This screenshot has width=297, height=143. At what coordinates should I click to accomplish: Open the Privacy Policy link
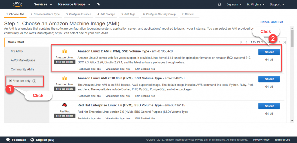pyautogui.click(x=261, y=140)
